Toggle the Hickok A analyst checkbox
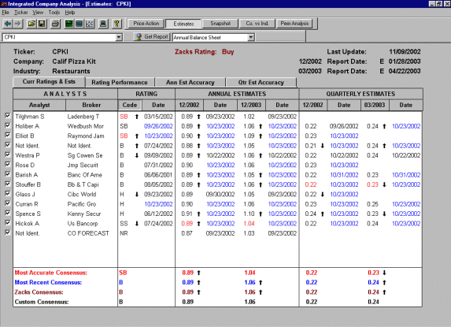 [8, 223]
